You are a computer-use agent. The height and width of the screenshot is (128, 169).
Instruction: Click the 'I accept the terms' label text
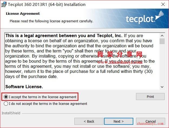tap(43, 97)
